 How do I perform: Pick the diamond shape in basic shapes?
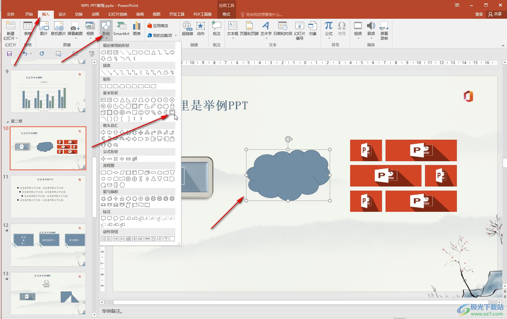pos(147,100)
